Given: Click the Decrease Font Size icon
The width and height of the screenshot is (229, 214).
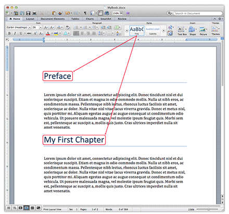Looking at the screenshot, I should 52,28.
